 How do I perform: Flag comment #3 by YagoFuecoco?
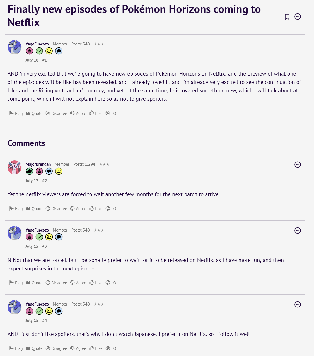tap(16, 283)
